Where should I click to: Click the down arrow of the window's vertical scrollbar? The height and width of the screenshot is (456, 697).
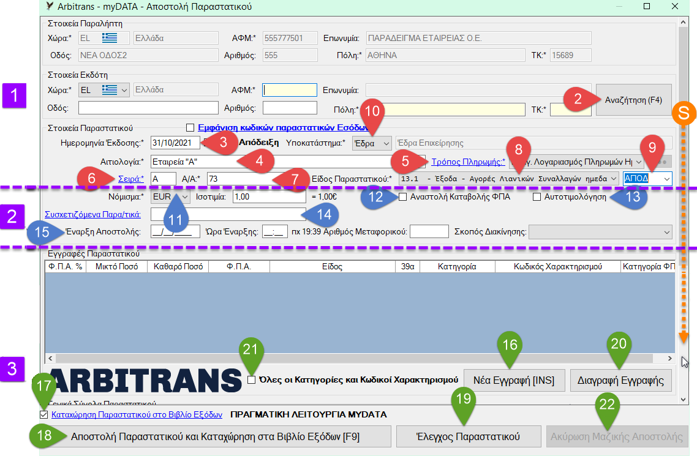684,399
